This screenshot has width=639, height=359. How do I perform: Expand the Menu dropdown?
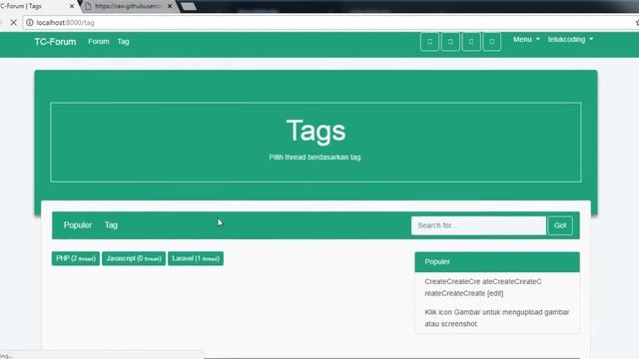coord(526,40)
